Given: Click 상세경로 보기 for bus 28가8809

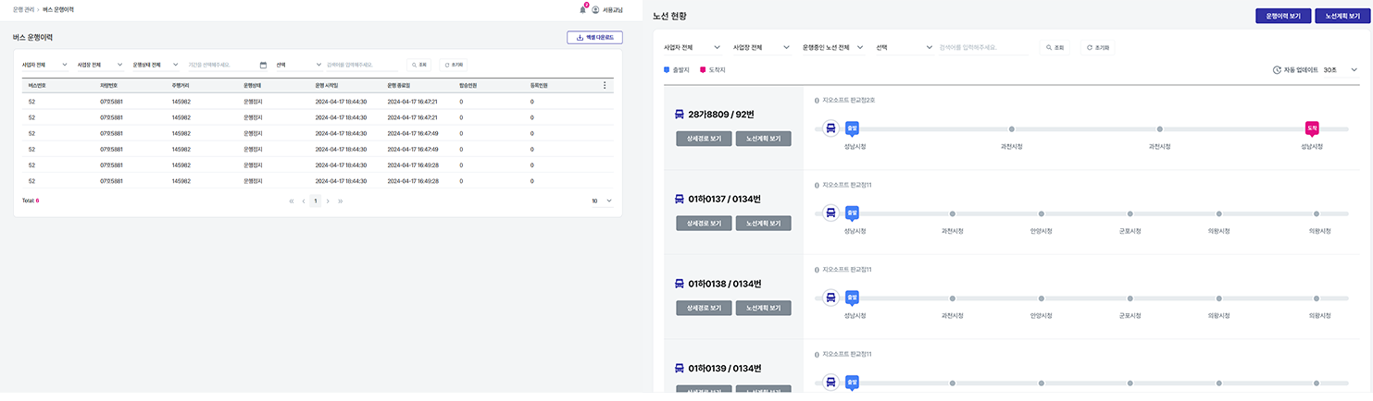Looking at the screenshot, I should click(704, 139).
